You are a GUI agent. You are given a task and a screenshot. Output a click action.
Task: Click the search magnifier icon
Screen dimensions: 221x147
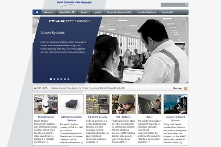coord(186,5)
